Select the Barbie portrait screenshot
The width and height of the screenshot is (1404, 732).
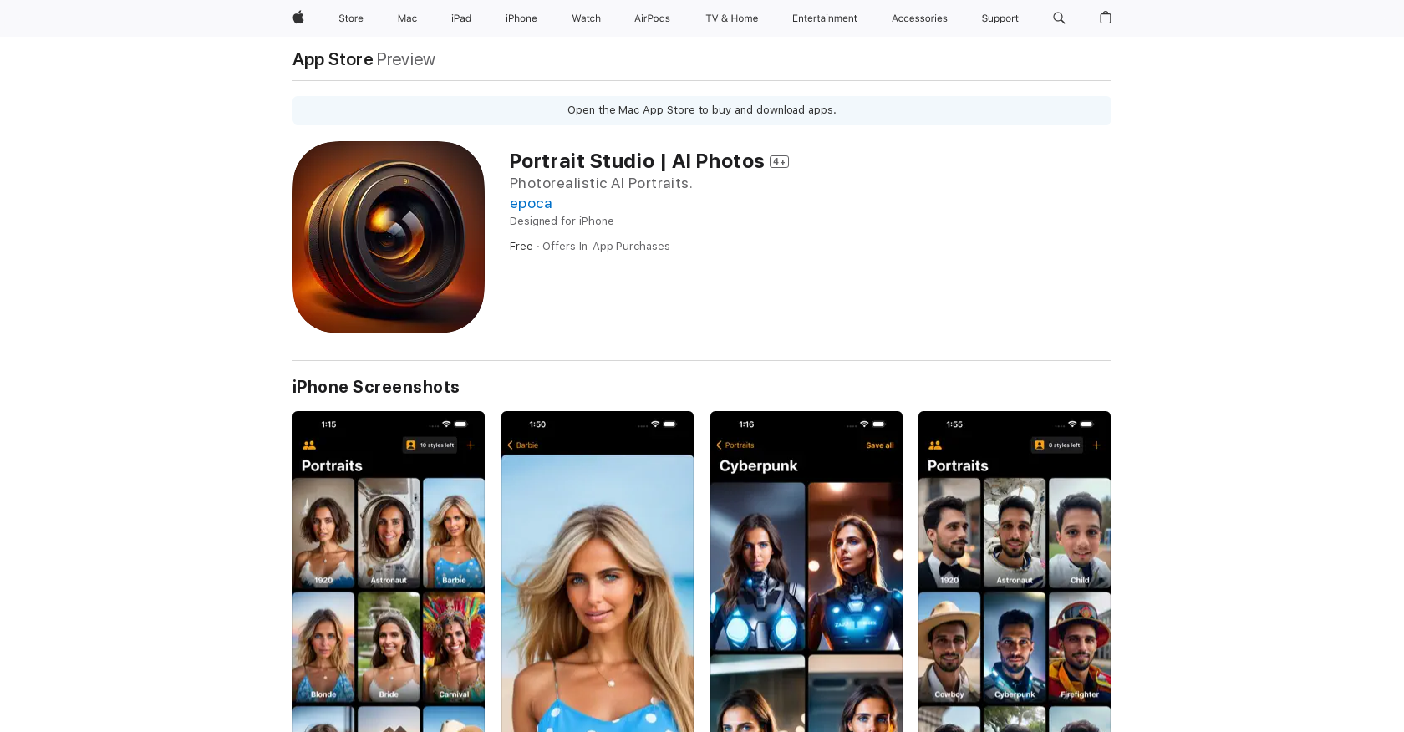598,572
